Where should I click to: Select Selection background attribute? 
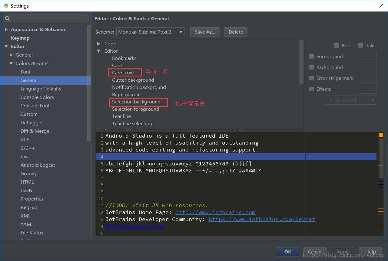click(x=136, y=102)
